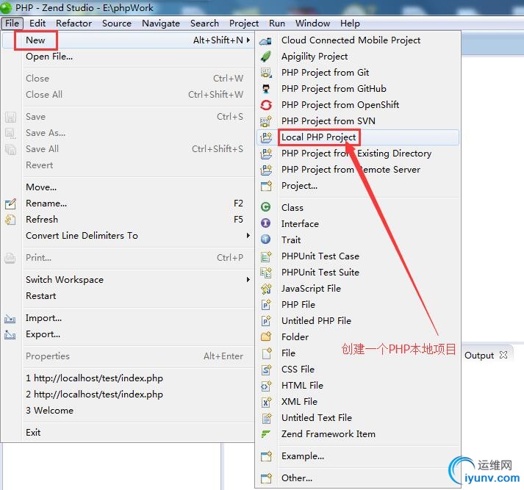Select Other... in New submenu
Screen dimensions: 524x490
coord(358,478)
